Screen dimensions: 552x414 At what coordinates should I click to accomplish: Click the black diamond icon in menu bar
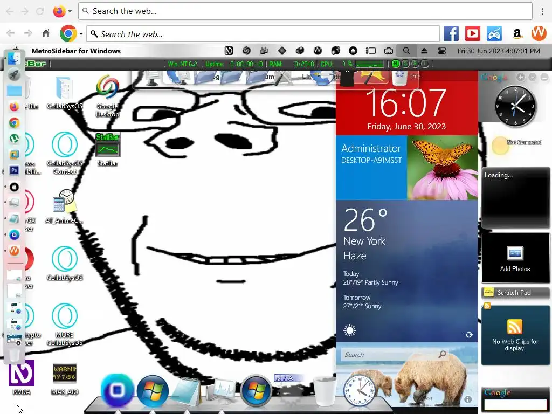(282, 51)
